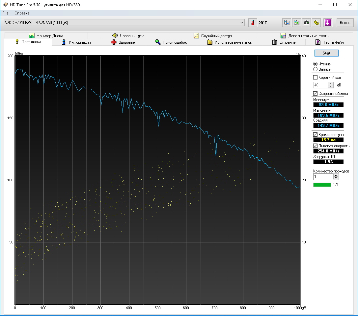This screenshot has width=358, height=316.
Task: Click the 254.0 MB/s burst rate value
Action: click(328, 151)
